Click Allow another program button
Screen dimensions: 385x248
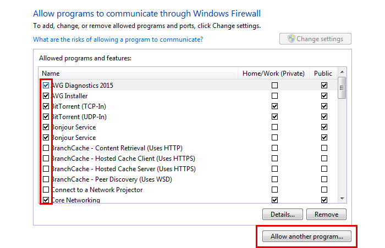[x=306, y=236]
